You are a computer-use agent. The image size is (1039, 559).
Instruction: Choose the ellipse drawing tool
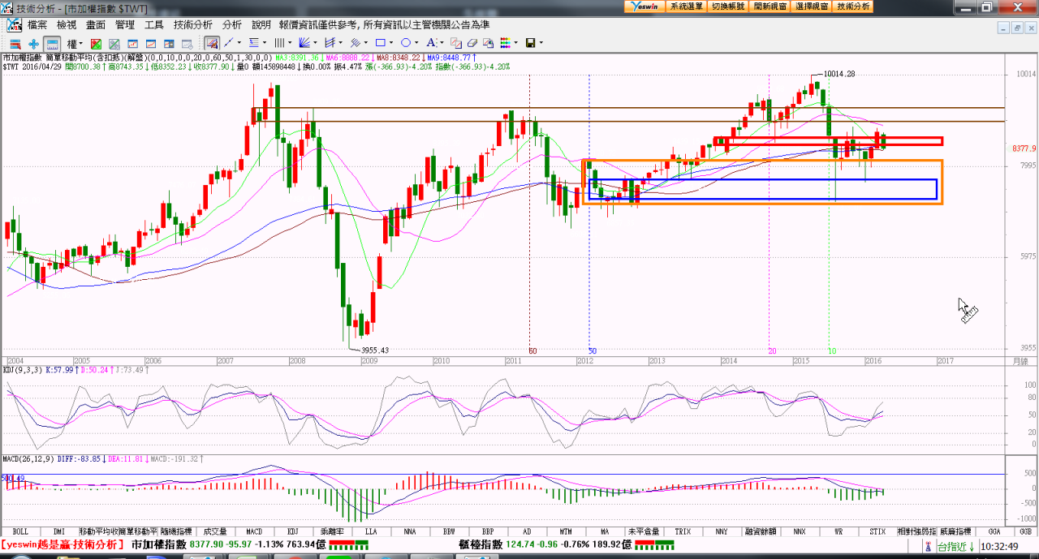(406, 43)
